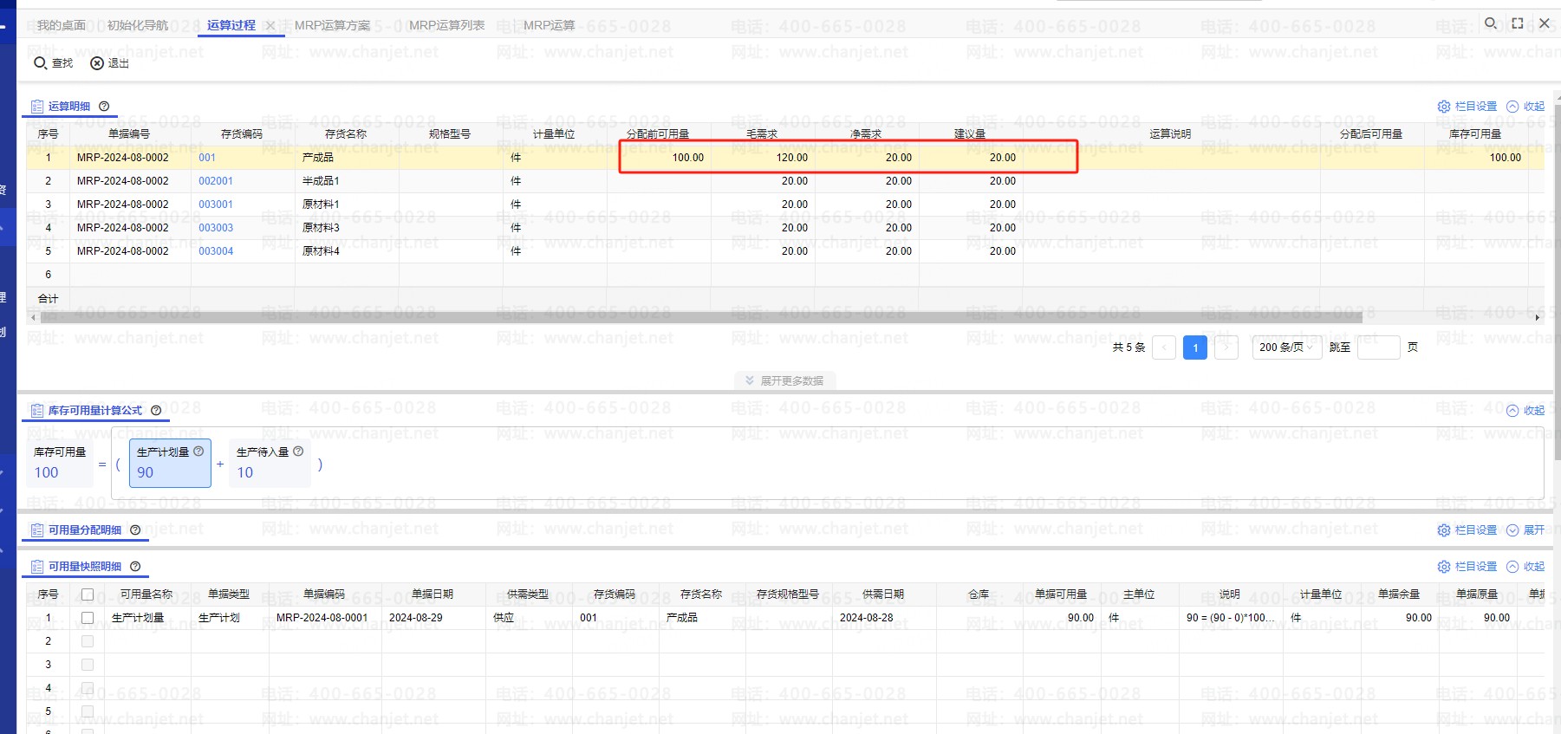1561x734 pixels.
Task: Switch to the MRP运算 tab
Action: point(549,25)
